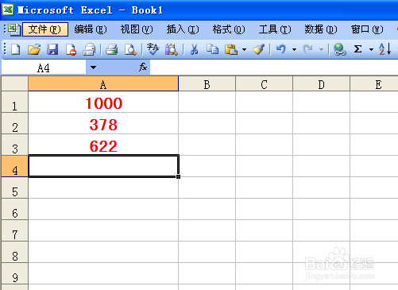Open the Research binoculars icon
This screenshot has width=398, height=290.
(172, 49)
